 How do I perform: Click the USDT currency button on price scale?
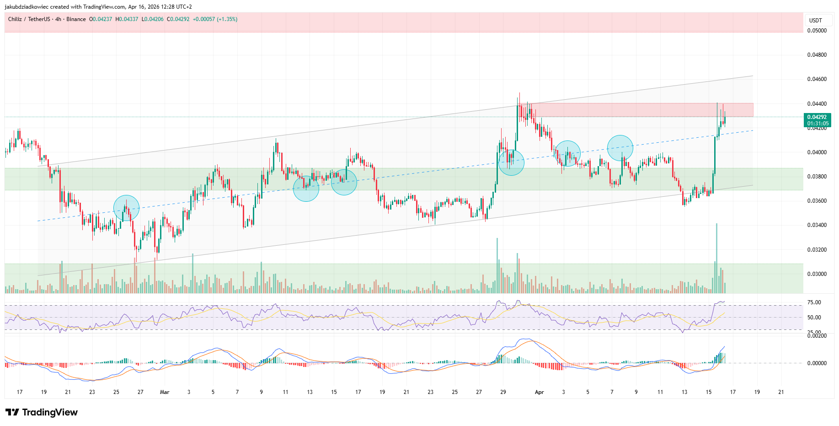click(x=818, y=20)
